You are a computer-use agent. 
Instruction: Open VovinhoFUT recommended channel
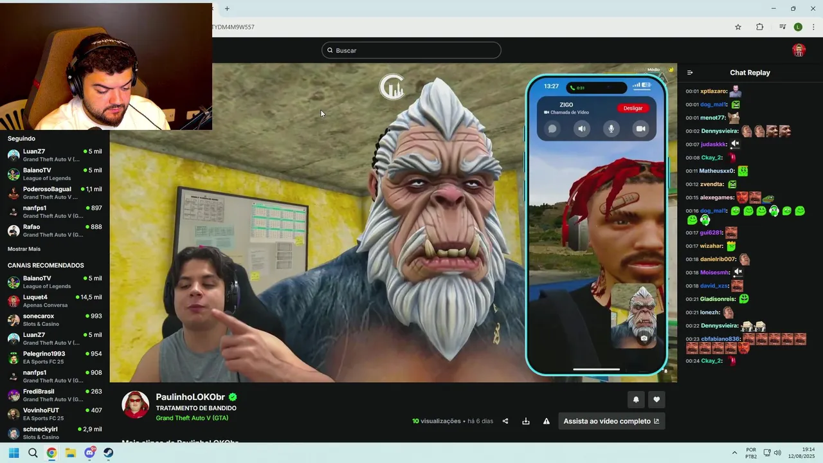coord(55,413)
